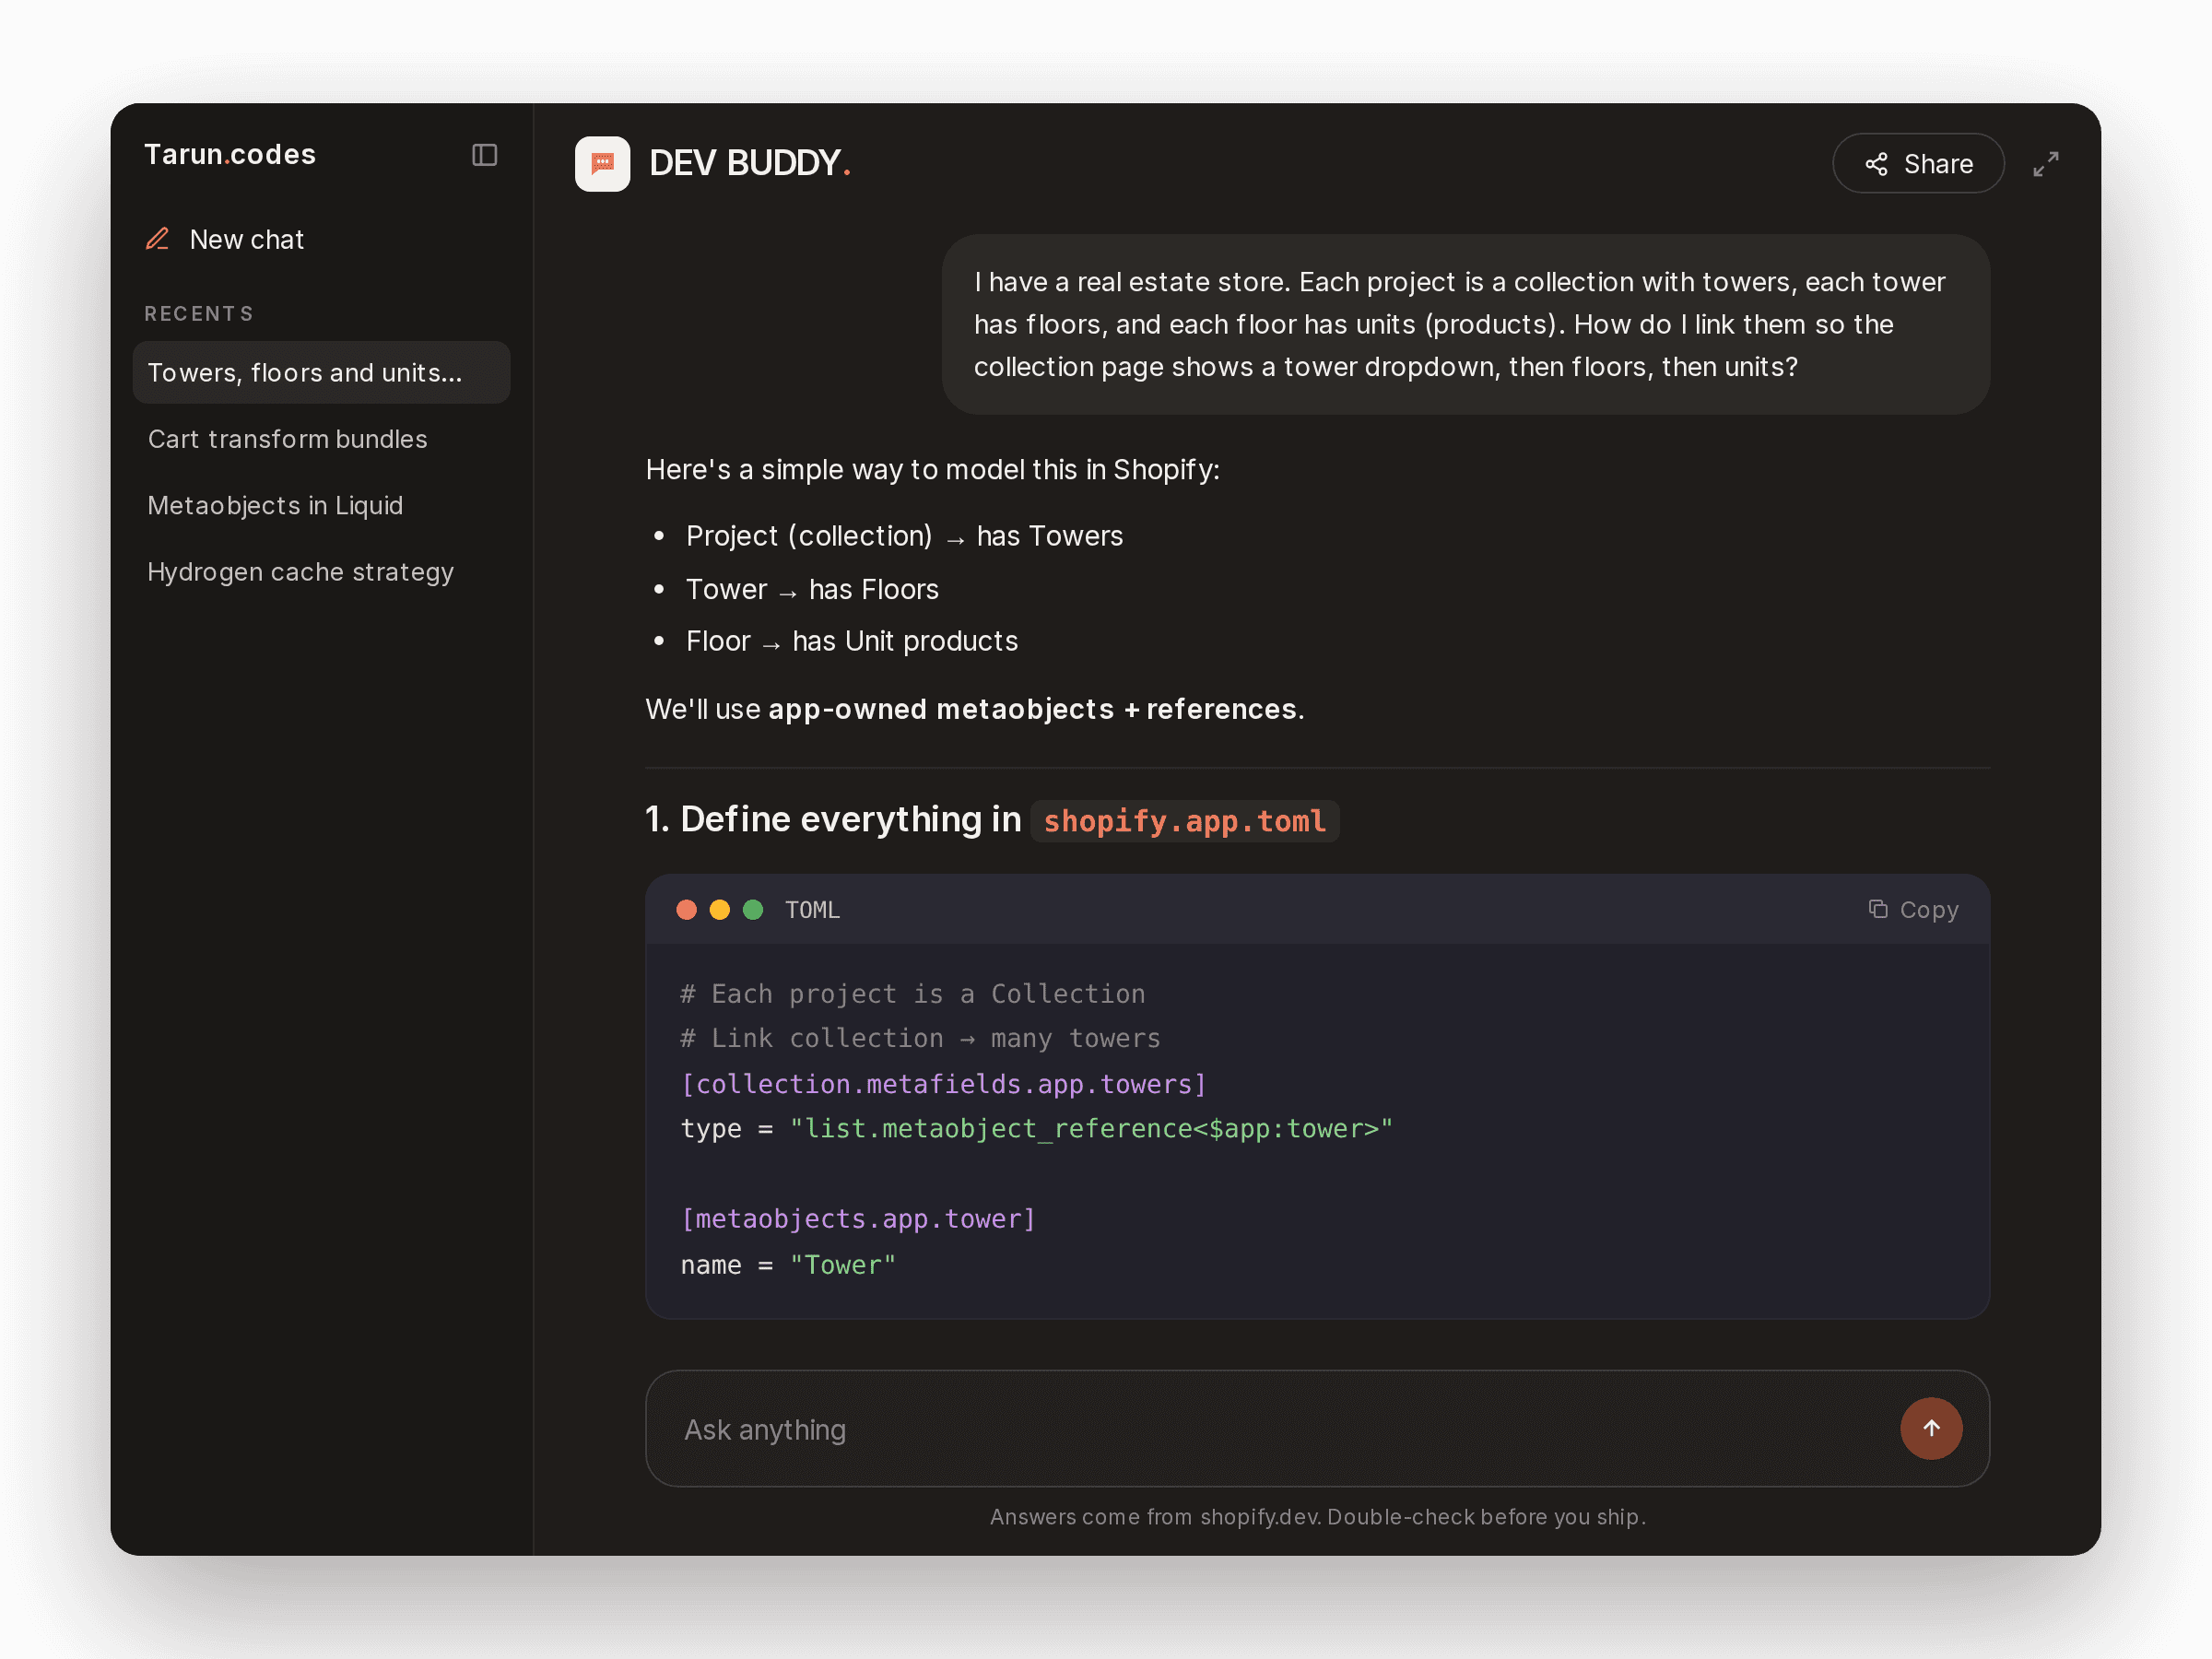Click the 'shopify.app.toml' inline code
Screen dimensions: 2212x1659
[x=1184, y=821]
